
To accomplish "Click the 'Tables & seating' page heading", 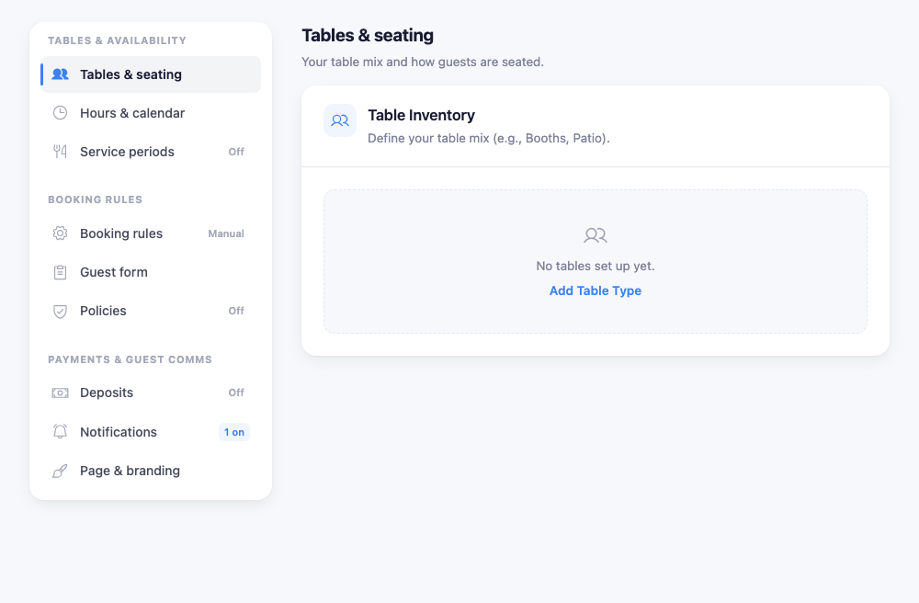I will [368, 35].
